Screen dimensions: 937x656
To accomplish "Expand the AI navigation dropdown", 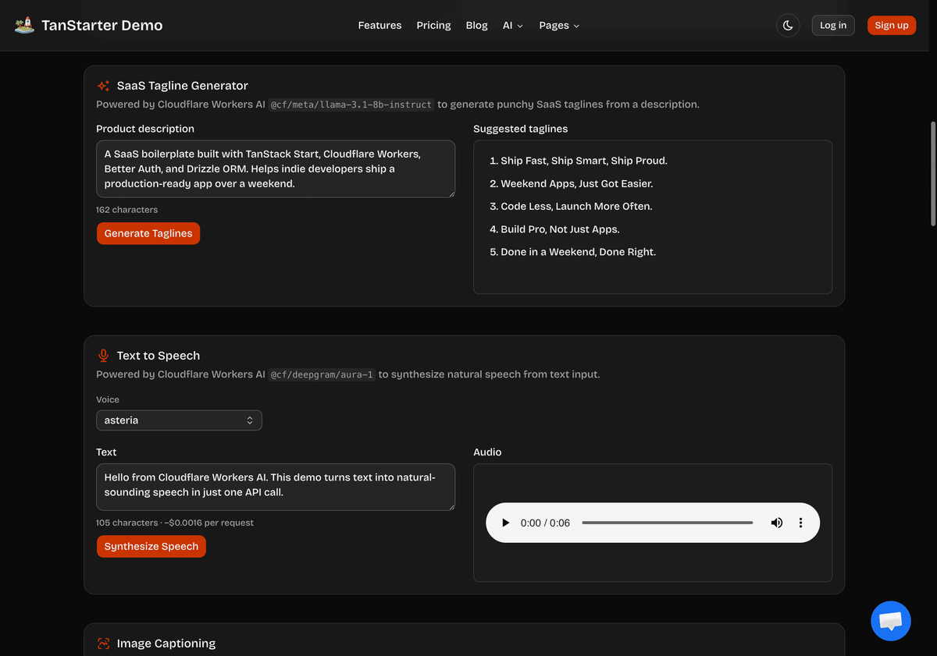I will 513,25.
